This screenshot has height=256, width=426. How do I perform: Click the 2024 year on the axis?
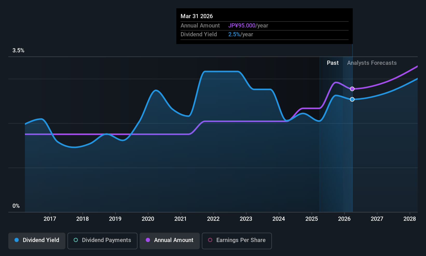279,219
